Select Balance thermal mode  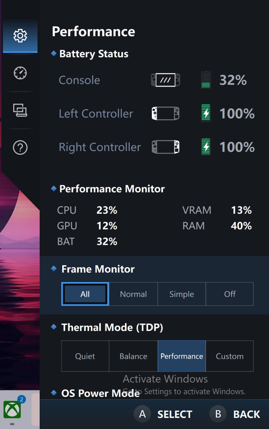pos(133,356)
